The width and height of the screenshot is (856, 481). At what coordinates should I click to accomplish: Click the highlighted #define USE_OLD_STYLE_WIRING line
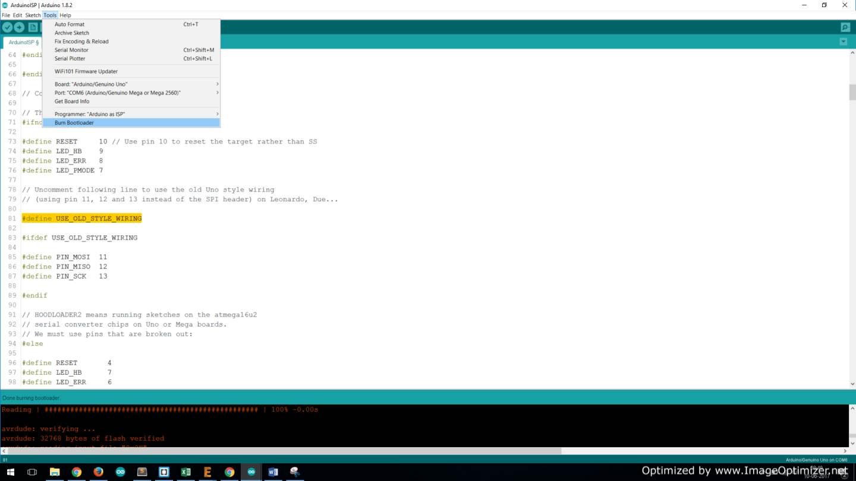82,219
